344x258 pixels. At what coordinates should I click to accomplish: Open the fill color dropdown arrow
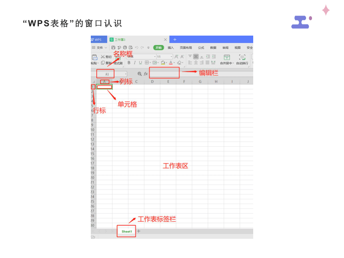(166, 63)
